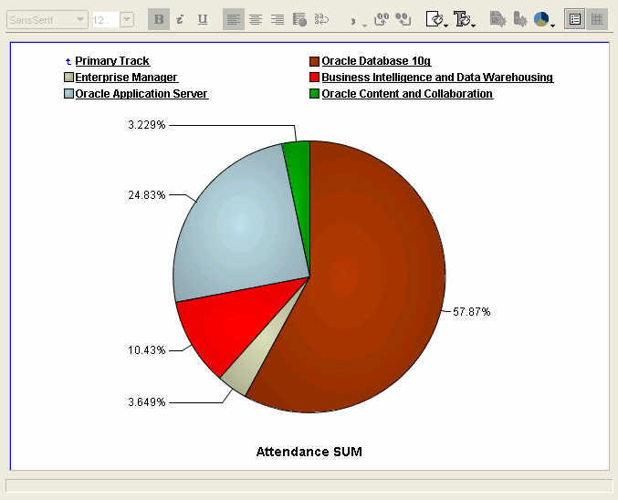Click the 10.43% slice label
Viewport: 618px width, 500px height.
[147, 350]
